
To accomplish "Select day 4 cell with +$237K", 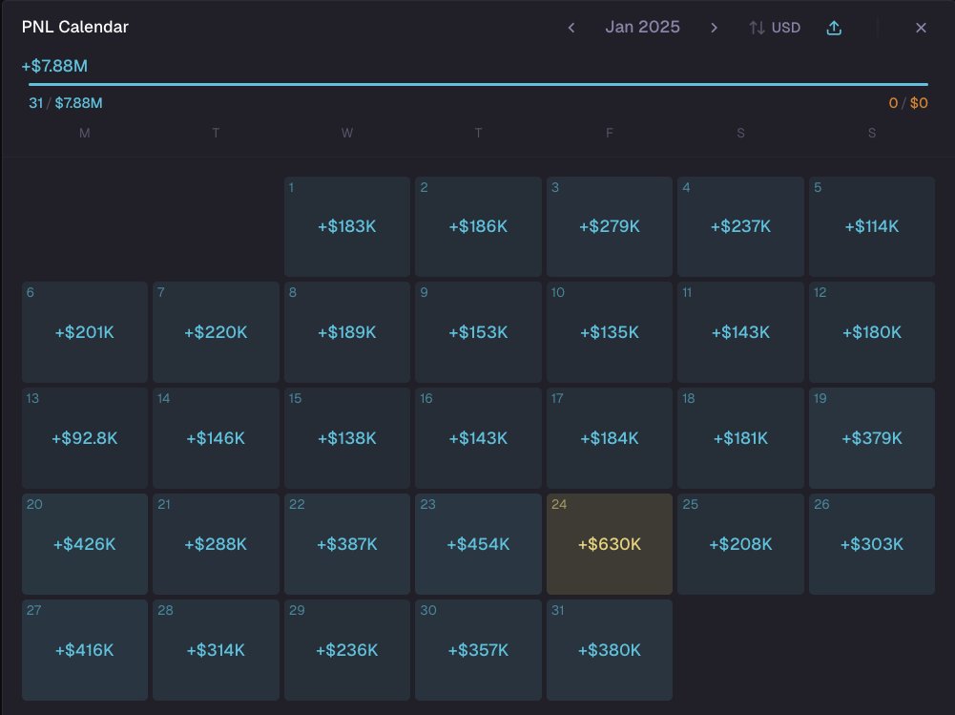I will point(740,227).
